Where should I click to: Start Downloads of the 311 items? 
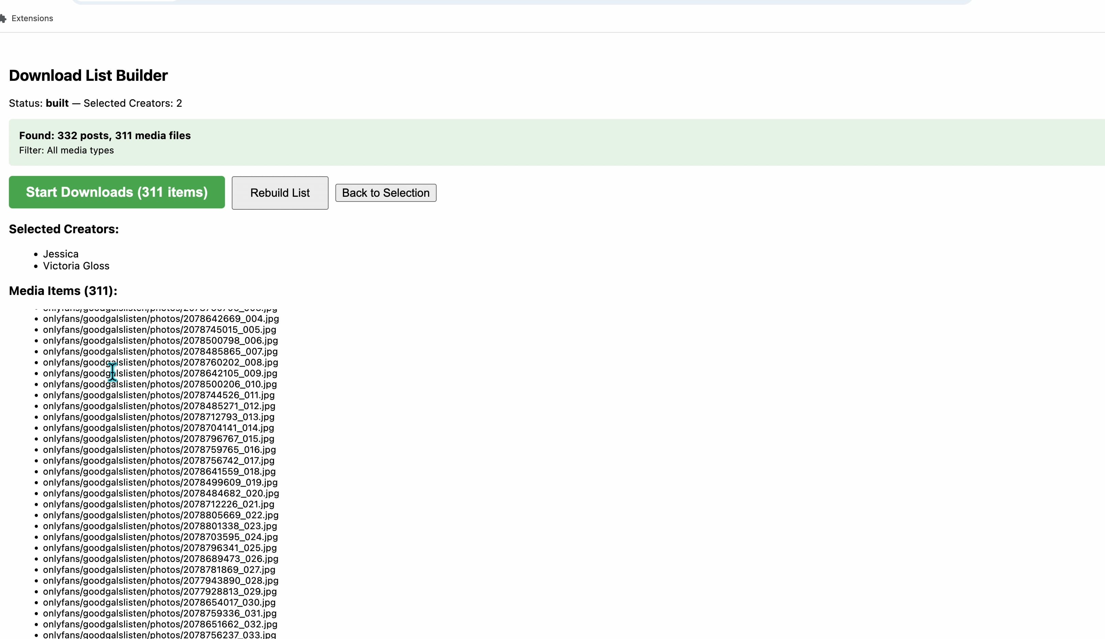pyautogui.click(x=116, y=192)
